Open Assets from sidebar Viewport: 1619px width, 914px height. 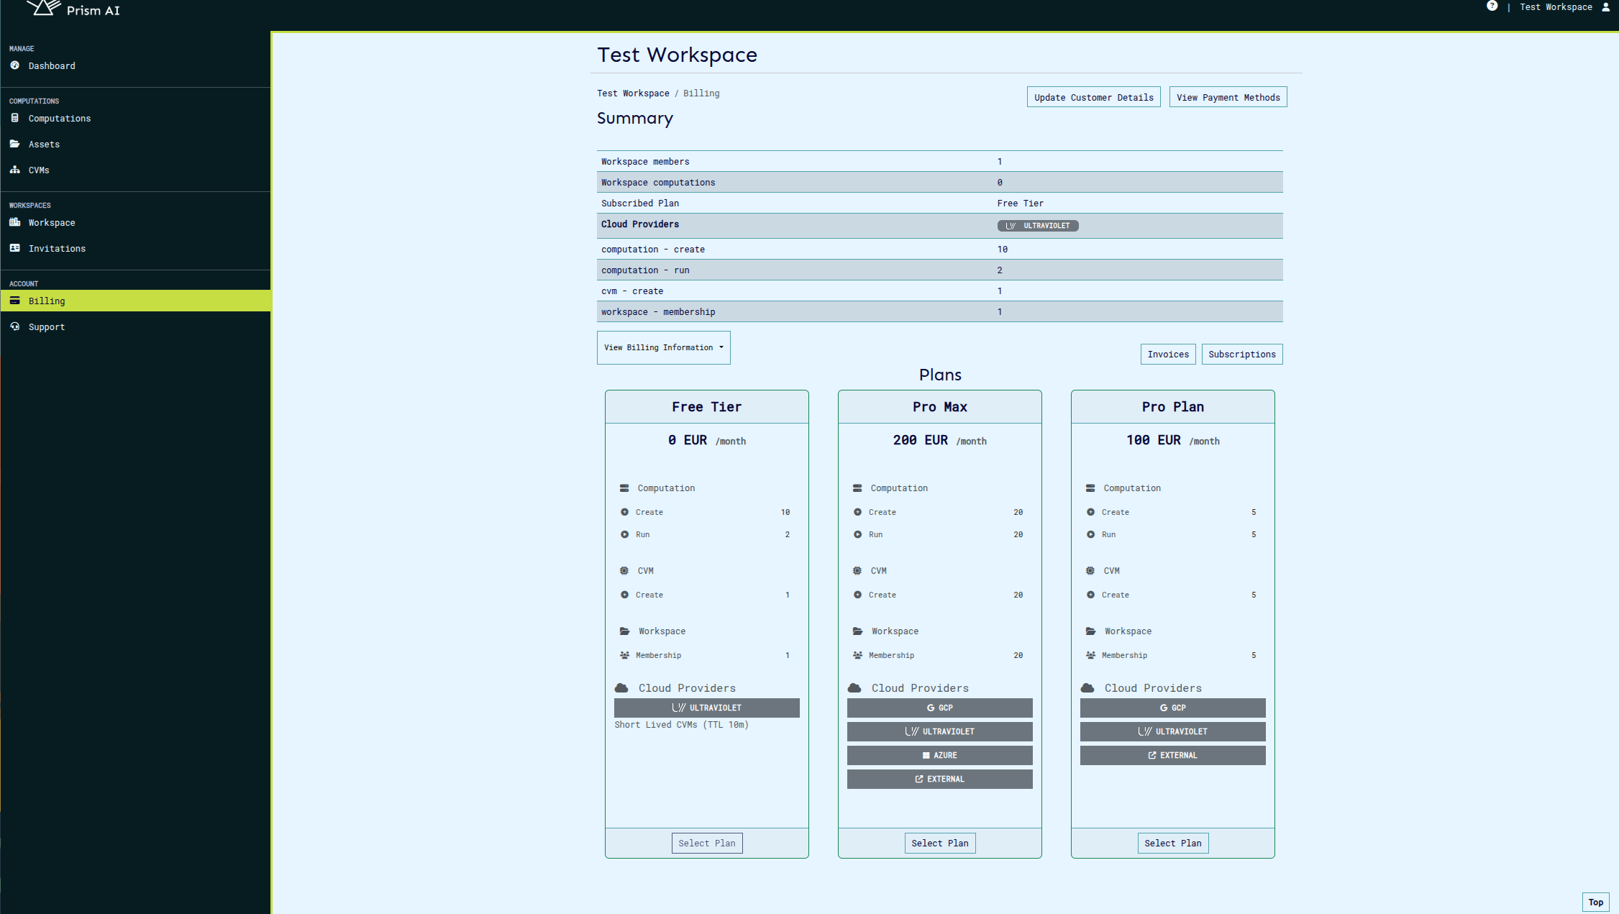tap(44, 145)
